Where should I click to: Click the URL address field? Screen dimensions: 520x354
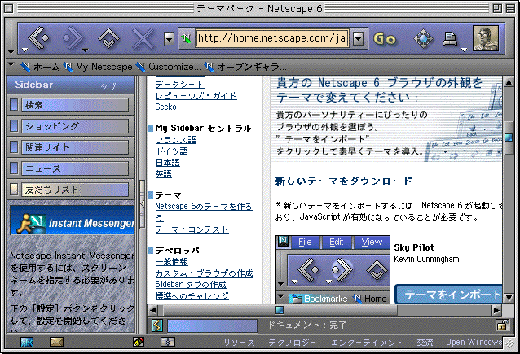271,38
